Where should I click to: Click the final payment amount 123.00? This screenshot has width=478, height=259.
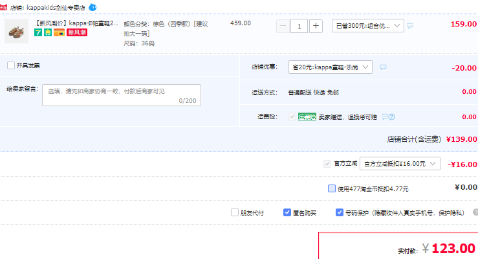pos(453,249)
